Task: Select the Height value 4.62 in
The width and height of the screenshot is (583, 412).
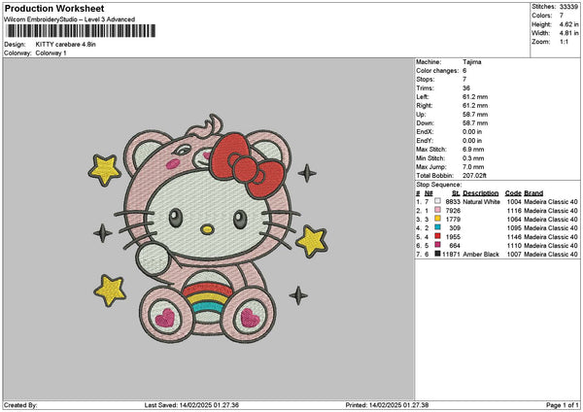Action: [568, 24]
